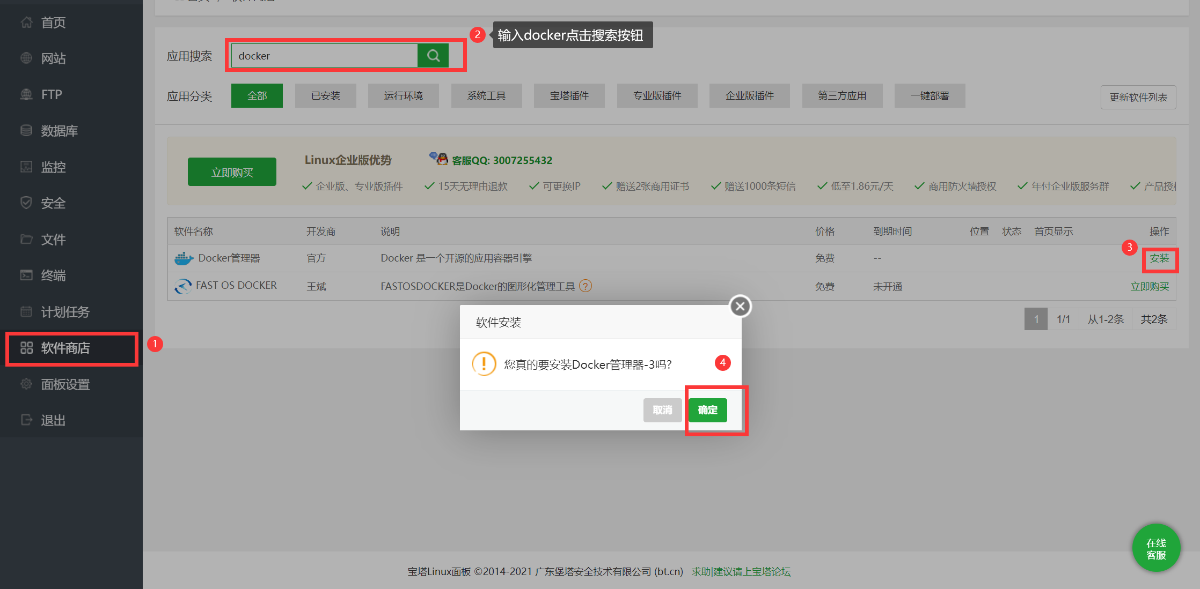Click 未开通 status text

[x=888, y=287]
